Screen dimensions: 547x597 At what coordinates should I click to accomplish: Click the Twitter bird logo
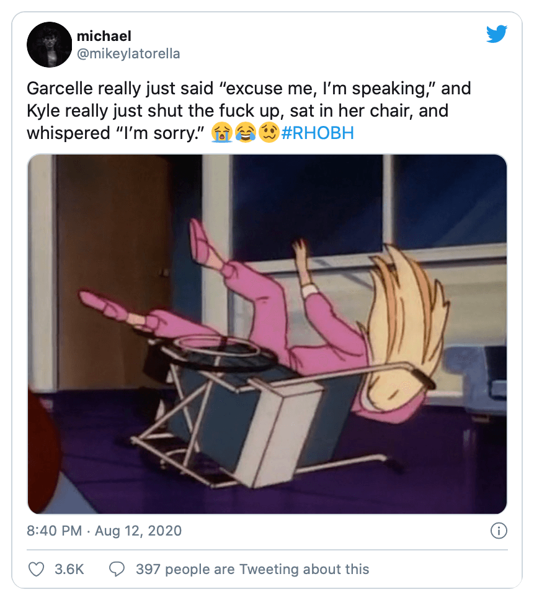[x=496, y=34]
